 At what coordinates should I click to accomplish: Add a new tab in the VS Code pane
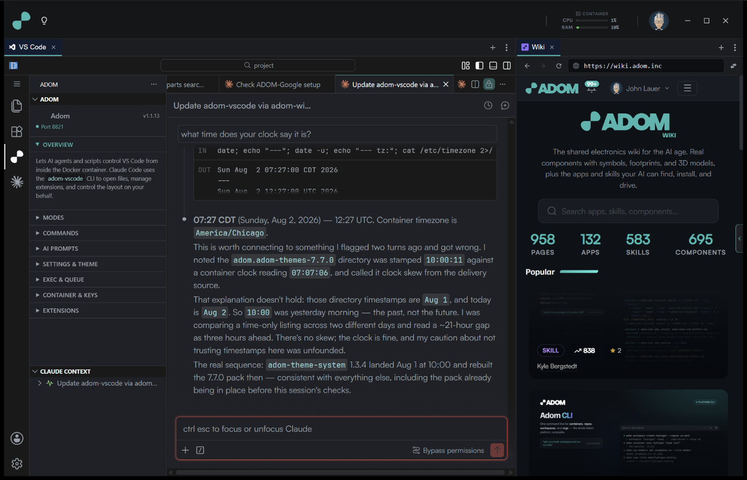tap(492, 48)
